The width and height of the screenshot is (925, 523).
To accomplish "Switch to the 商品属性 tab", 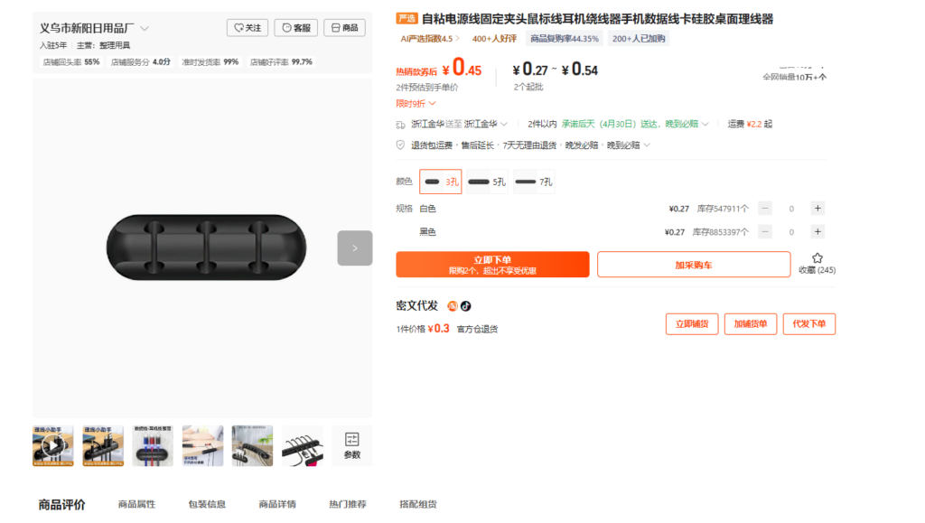I will tap(136, 504).
